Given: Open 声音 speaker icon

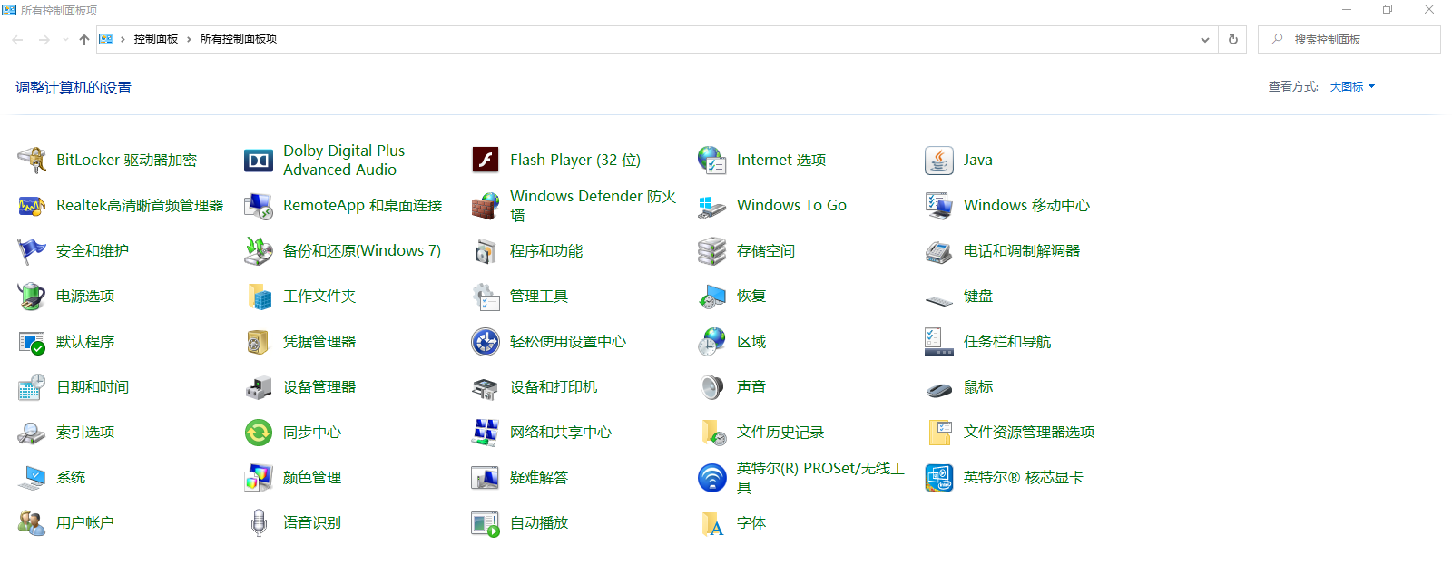Looking at the screenshot, I should point(712,387).
